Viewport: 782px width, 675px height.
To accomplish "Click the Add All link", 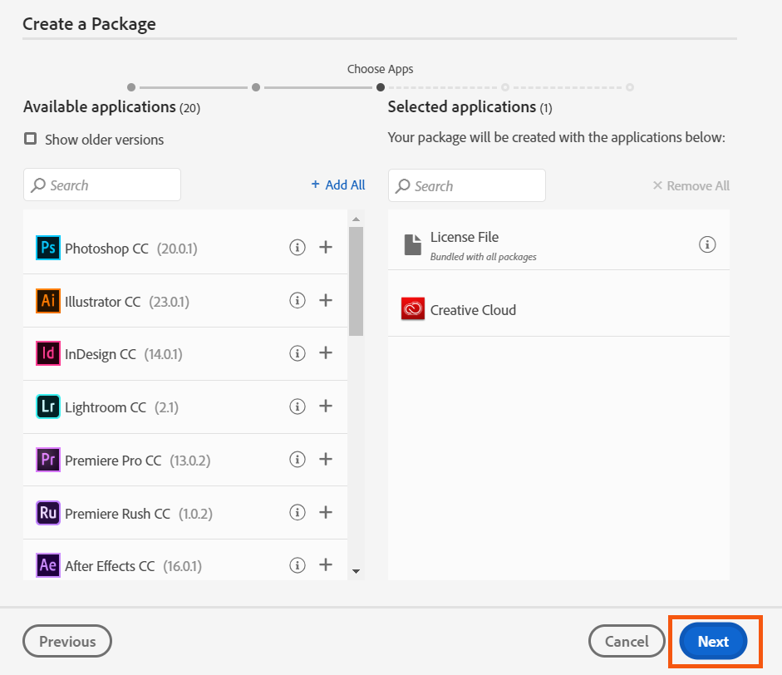I will pyautogui.click(x=337, y=185).
